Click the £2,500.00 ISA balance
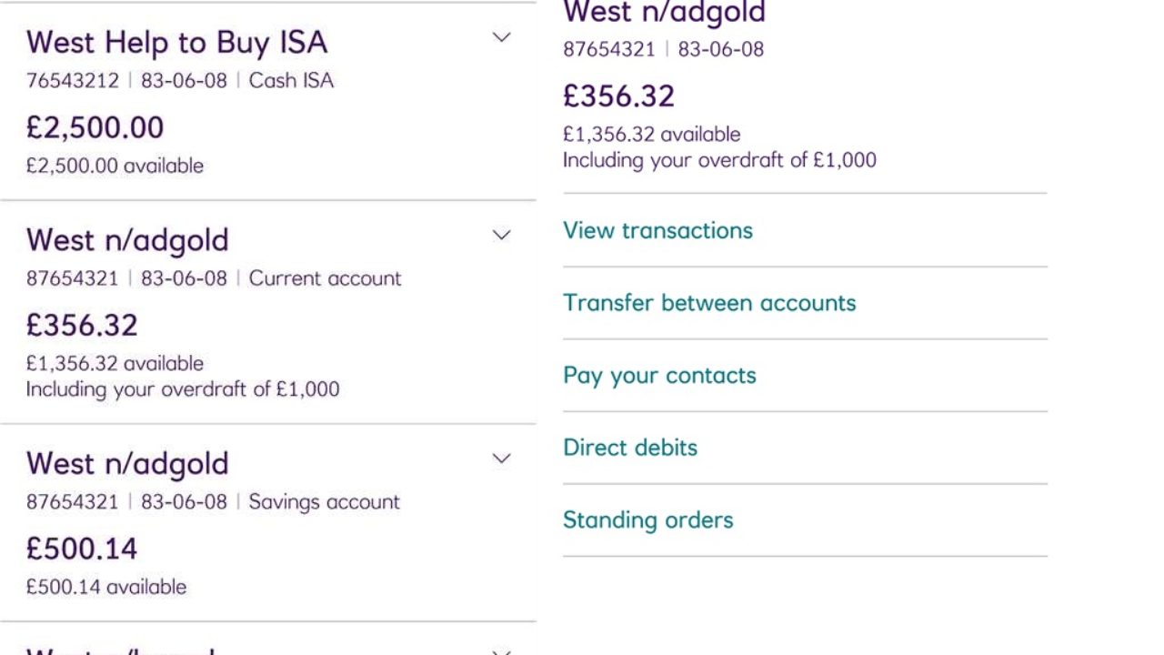This screenshot has height=655, width=1164. coord(95,127)
